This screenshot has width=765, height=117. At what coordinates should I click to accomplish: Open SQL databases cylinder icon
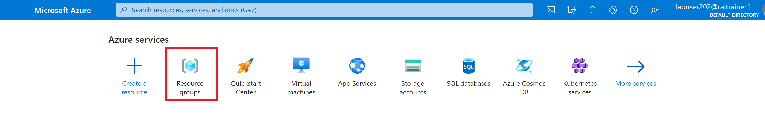469,65
